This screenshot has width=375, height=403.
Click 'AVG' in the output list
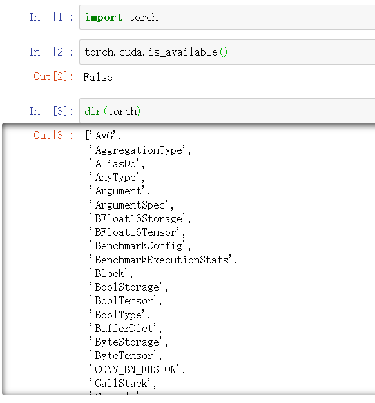point(104,136)
